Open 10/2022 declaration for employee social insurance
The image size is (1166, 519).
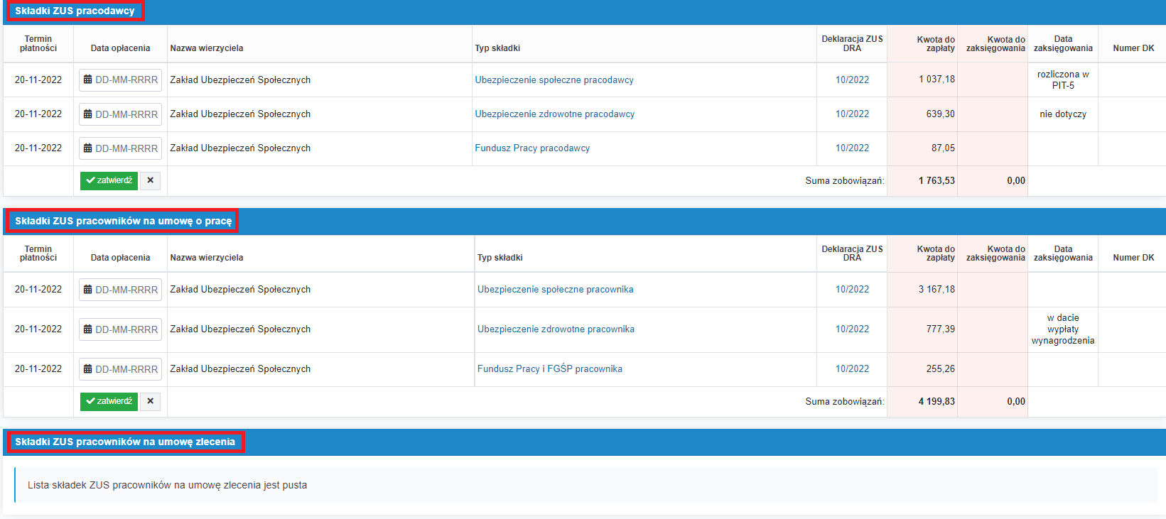pyautogui.click(x=852, y=290)
